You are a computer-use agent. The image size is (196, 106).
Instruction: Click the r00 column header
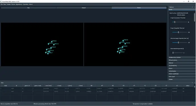[x=91, y=86]
